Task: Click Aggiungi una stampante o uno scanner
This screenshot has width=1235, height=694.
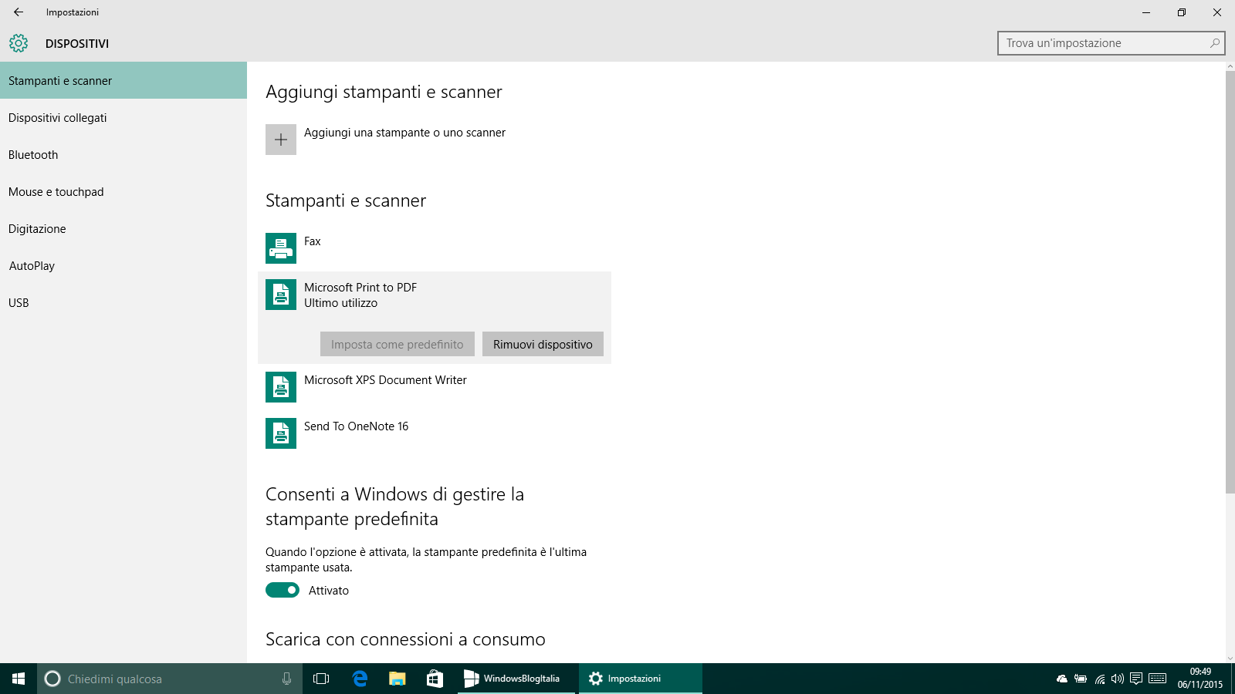Action: (x=404, y=133)
